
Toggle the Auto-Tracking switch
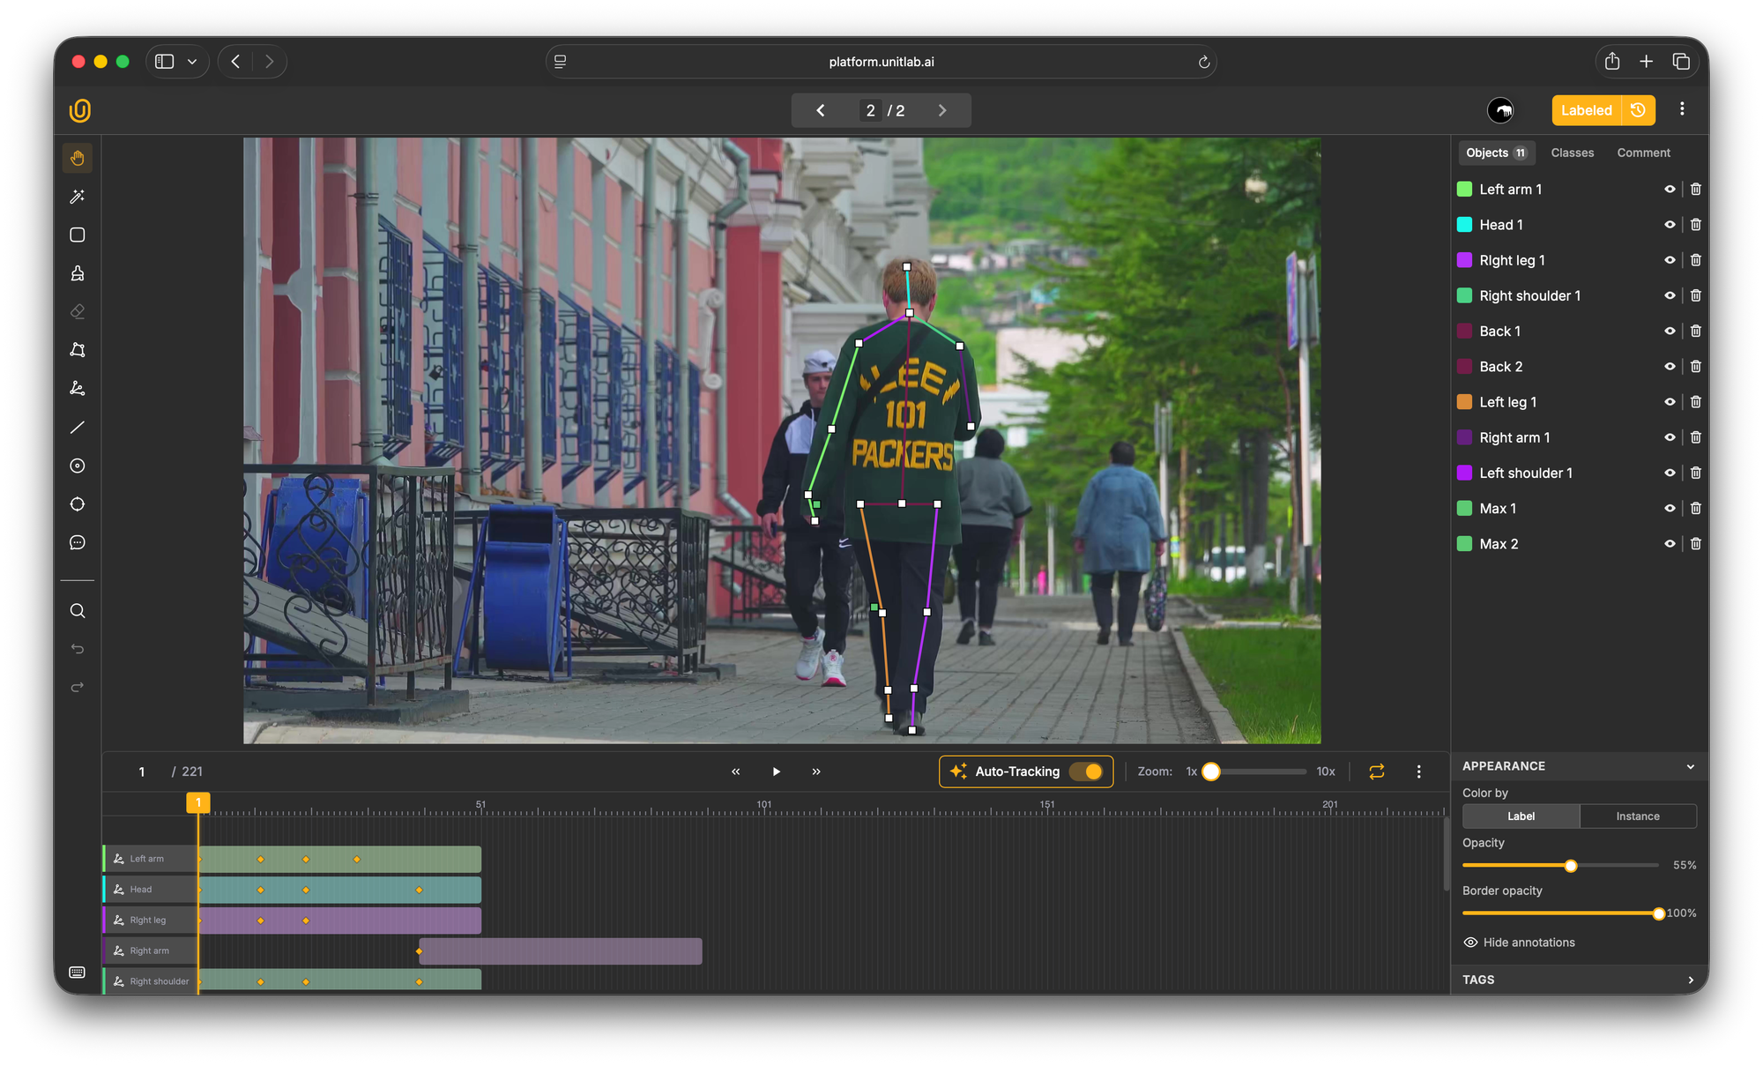(x=1086, y=772)
